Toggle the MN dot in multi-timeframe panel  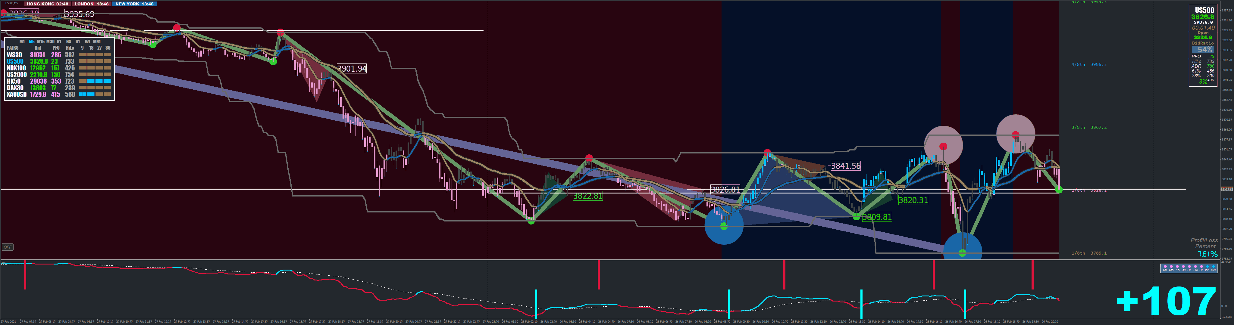pyautogui.click(x=1214, y=267)
